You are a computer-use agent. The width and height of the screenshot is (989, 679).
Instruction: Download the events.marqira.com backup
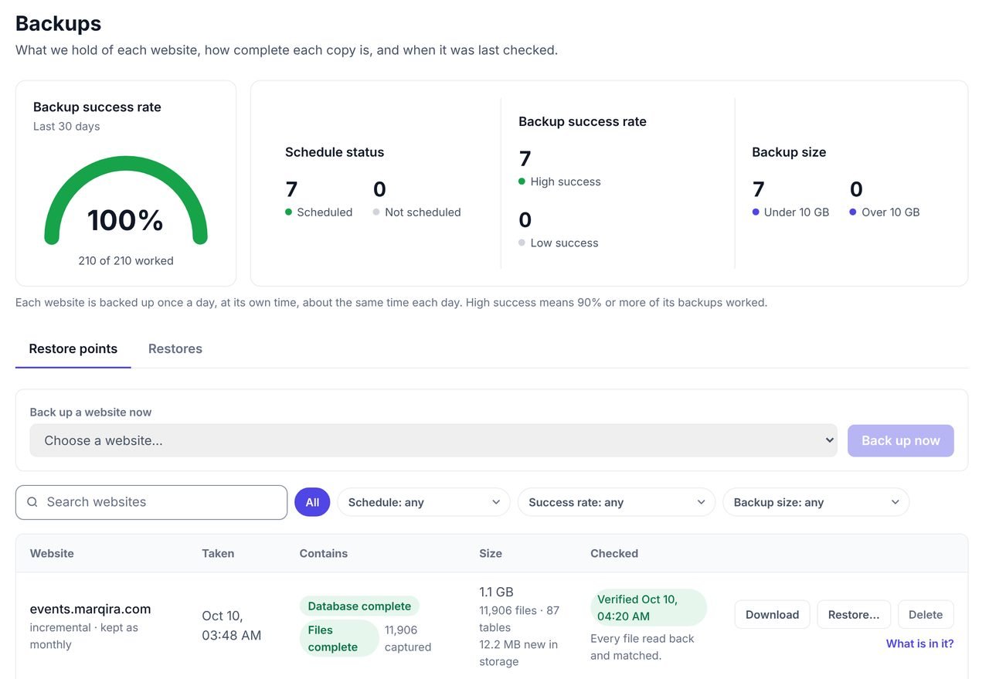tap(773, 615)
